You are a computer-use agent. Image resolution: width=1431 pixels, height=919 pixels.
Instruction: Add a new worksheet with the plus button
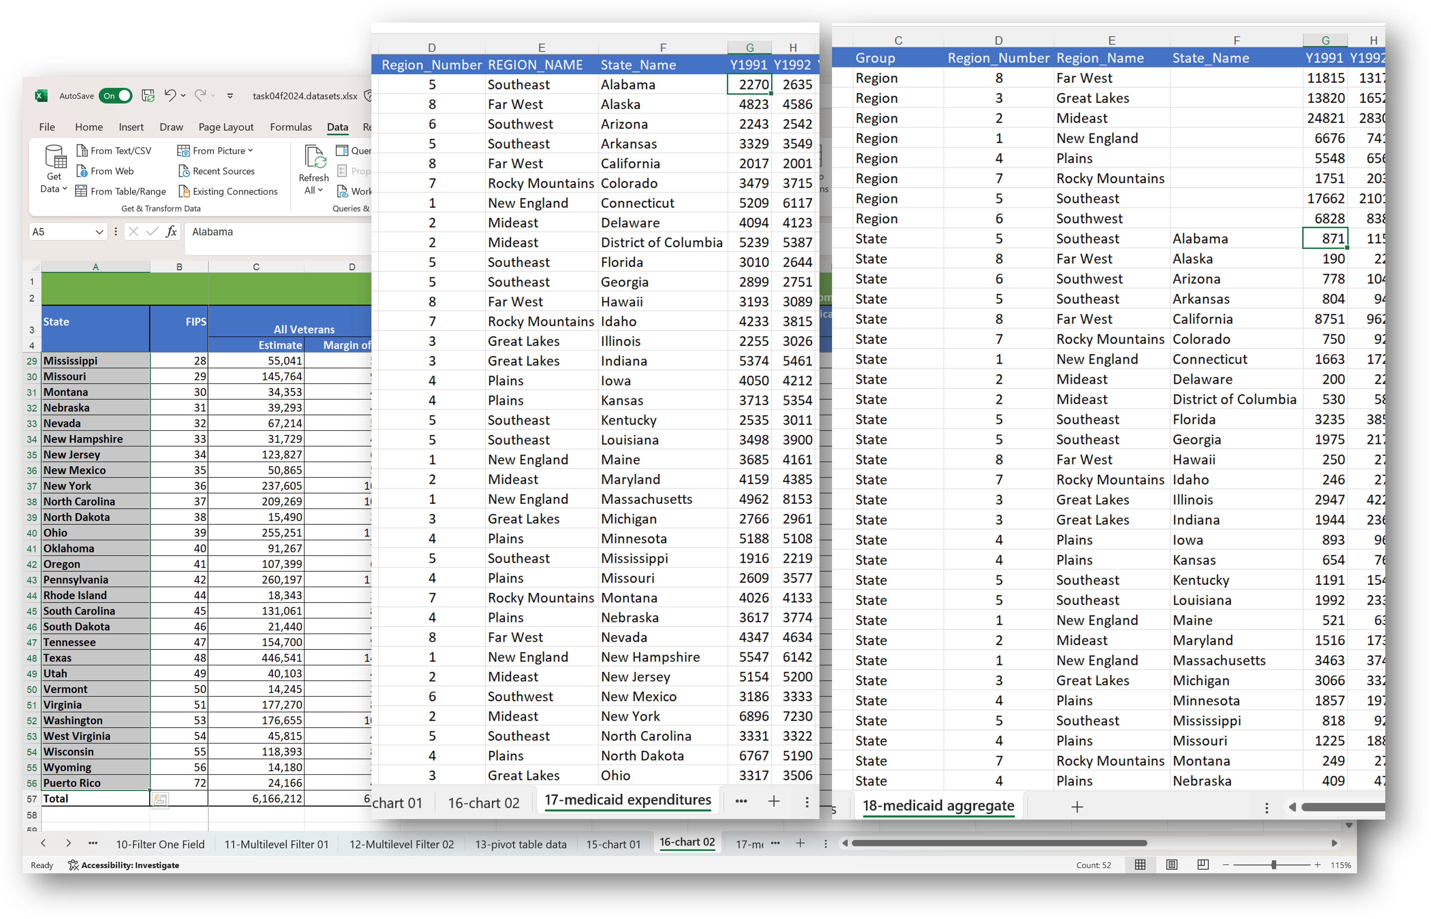[800, 843]
